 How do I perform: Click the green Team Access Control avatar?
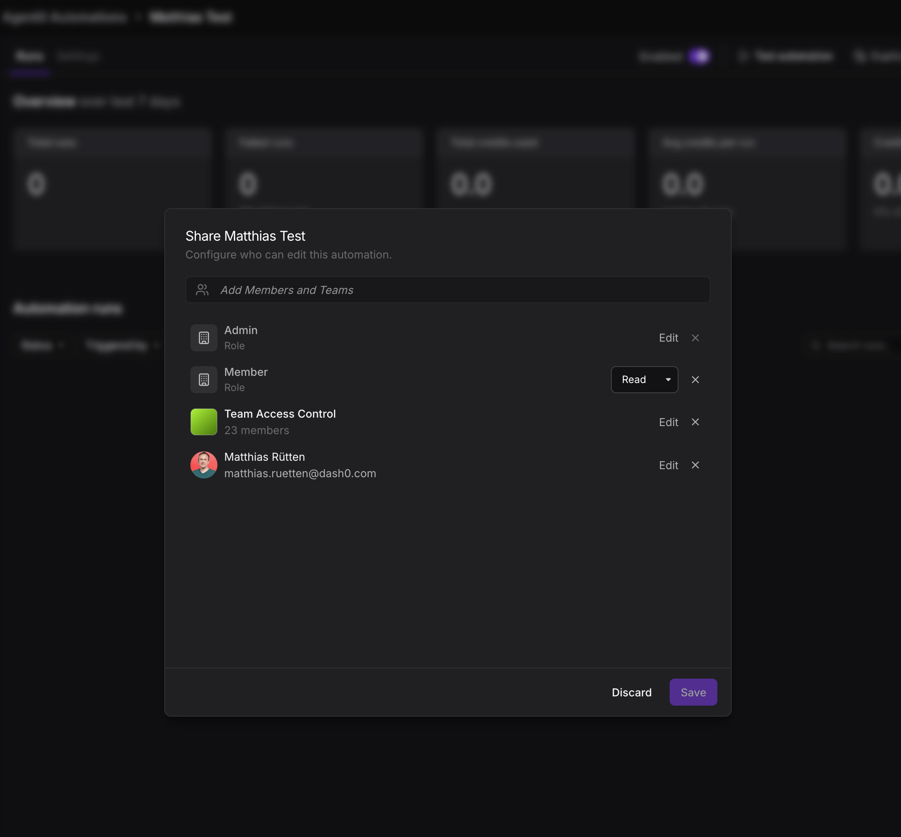[204, 422]
